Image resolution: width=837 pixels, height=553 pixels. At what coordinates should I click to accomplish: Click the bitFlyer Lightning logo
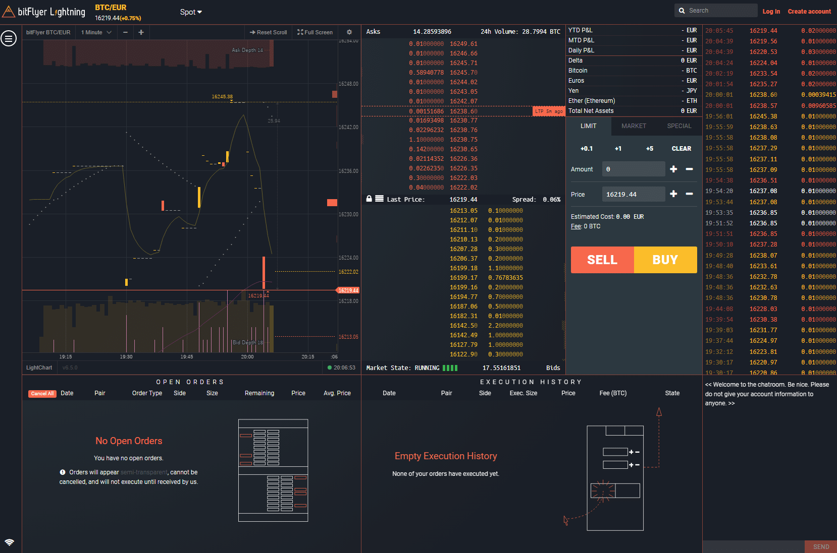(44, 12)
